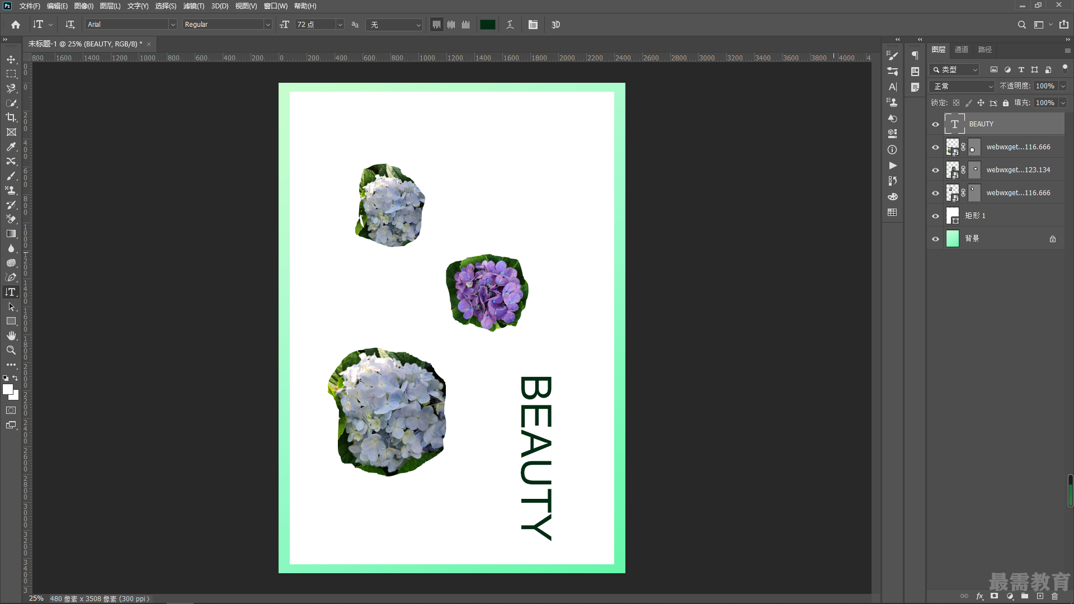Open the 不透明度 opacity dropdown arrow
1074x604 pixels.
coord(1063,86)
